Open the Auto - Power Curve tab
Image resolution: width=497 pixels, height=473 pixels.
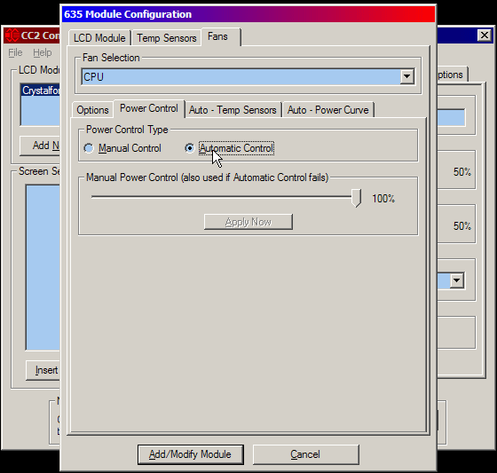point(328,110)
